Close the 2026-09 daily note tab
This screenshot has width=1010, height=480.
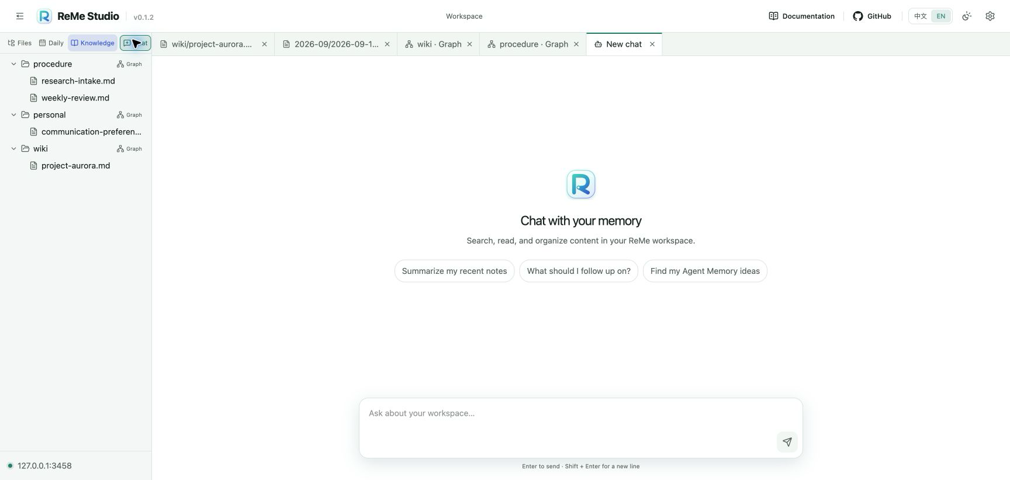tap(387, 44)
